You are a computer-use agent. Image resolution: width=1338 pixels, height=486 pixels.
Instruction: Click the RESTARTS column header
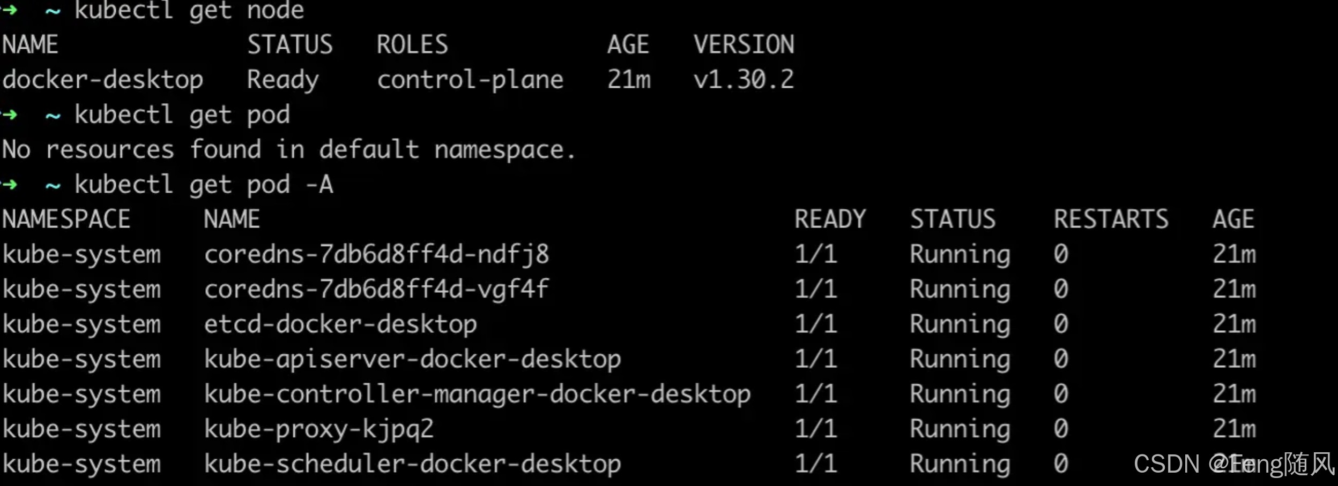(1111, 220)
